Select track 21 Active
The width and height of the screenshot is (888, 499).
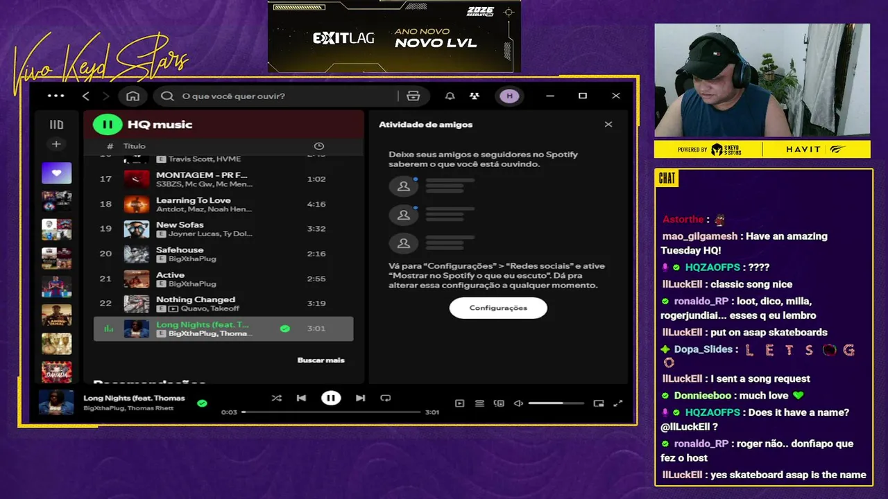click(x=223, y=279)
